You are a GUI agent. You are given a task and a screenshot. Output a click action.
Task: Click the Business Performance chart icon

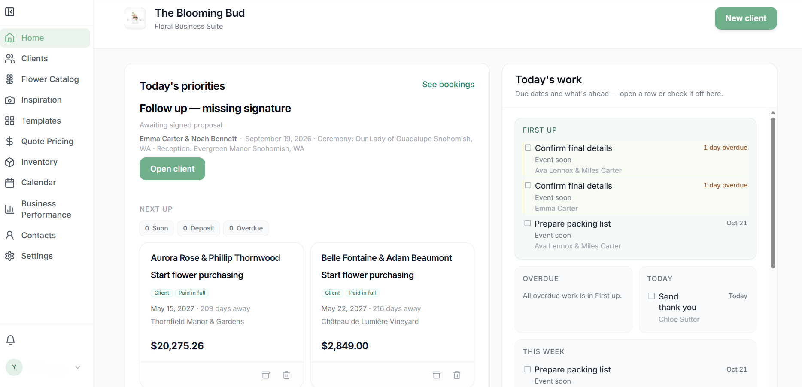(9, 209)
